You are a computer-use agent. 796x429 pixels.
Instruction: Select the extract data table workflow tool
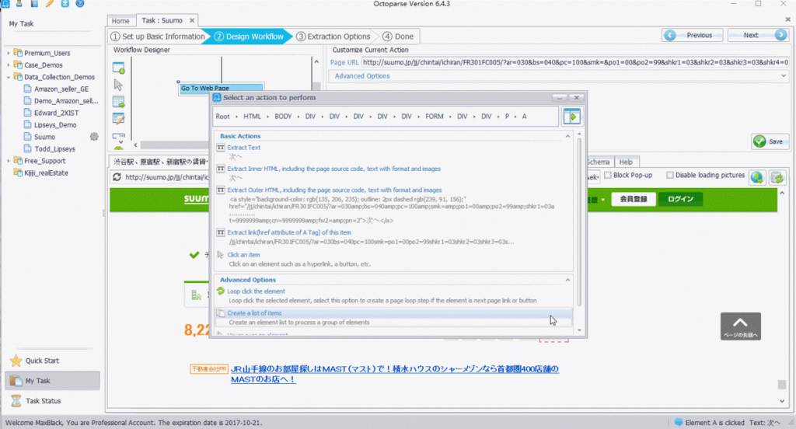tap(119, 102)
